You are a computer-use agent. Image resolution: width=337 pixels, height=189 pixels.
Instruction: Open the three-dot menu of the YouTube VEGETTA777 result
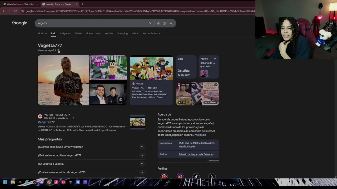73,118
